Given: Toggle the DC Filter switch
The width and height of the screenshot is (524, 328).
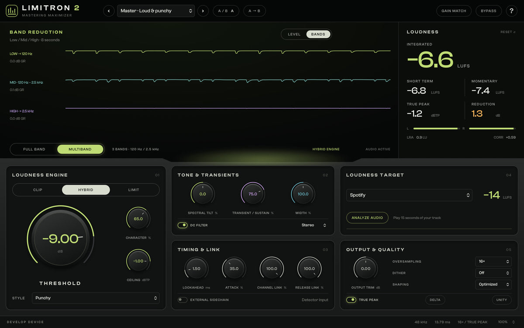Looking at the screenshot, I should coord(183,225).
